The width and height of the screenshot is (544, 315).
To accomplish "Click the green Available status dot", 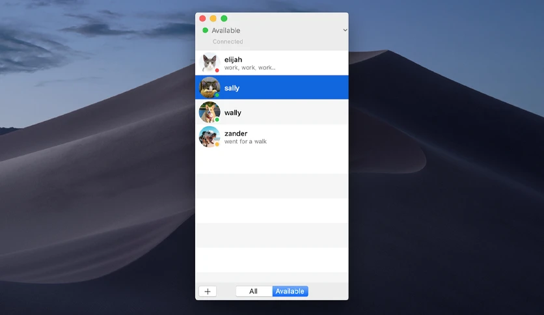I will click(x=205, y=30).
